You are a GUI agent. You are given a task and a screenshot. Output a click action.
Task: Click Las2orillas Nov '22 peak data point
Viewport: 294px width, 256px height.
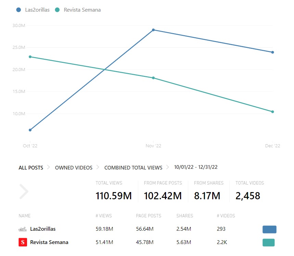[x=153, y=30]
